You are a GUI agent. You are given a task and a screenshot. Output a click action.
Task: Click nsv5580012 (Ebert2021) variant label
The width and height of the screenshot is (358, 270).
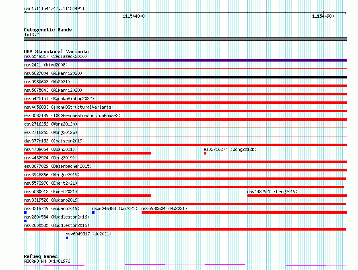click(51, 192)
